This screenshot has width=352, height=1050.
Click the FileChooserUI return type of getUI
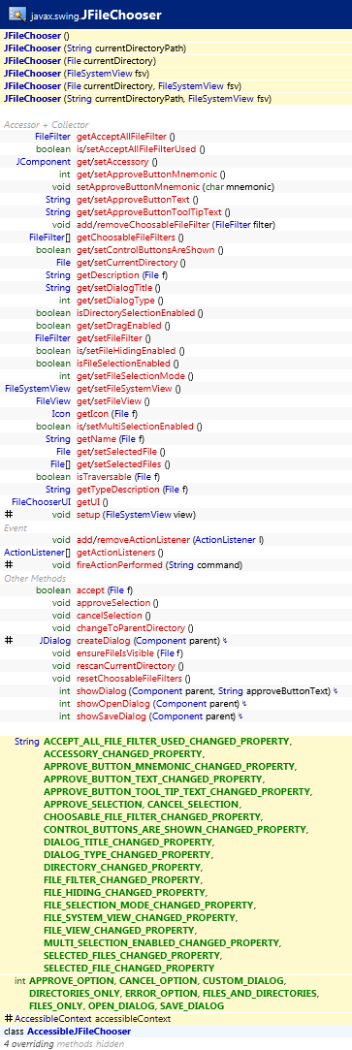(41, 501)
